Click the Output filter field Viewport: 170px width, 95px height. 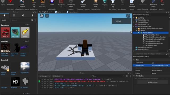click(107, 76)
